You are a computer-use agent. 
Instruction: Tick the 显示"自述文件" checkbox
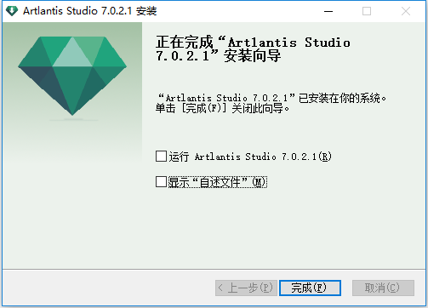(x=161, y=182)
